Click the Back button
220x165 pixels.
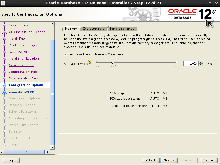(x=151, y=160)
